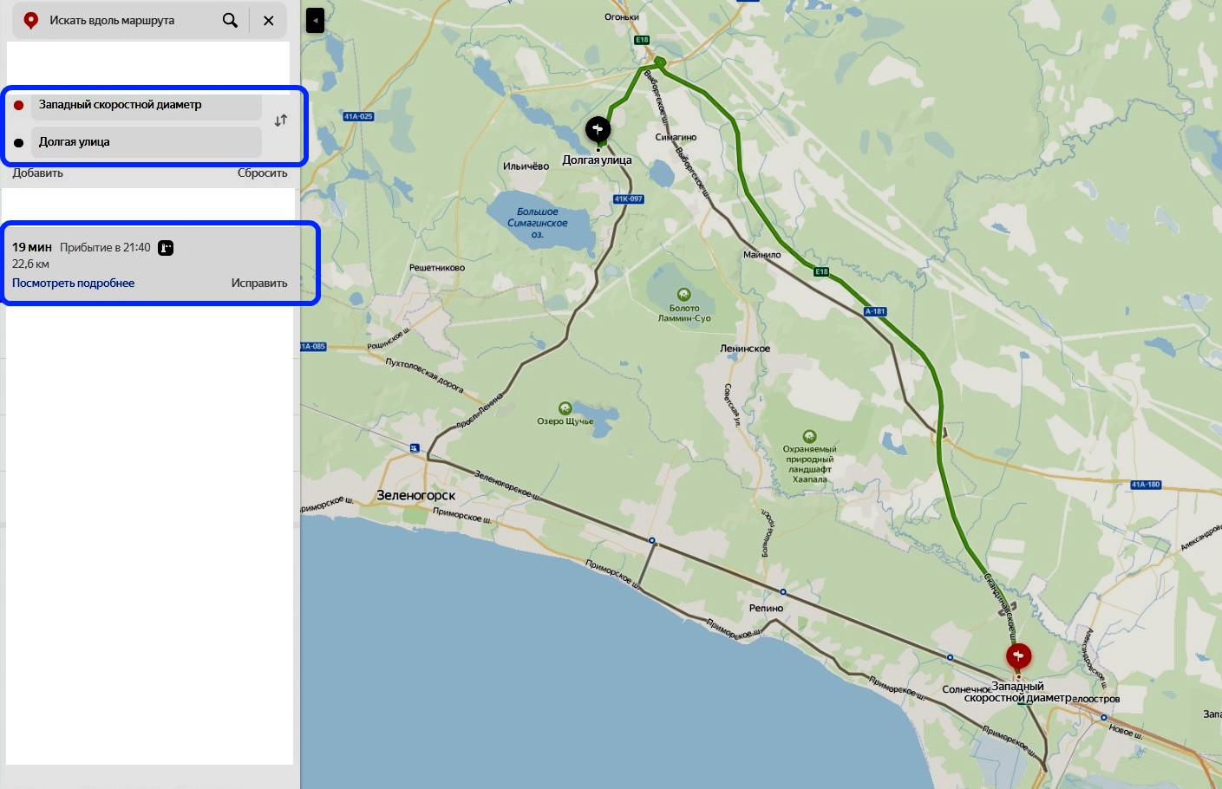
Task: Select the 19 мин route duration
Action: [x=32, y=247]
